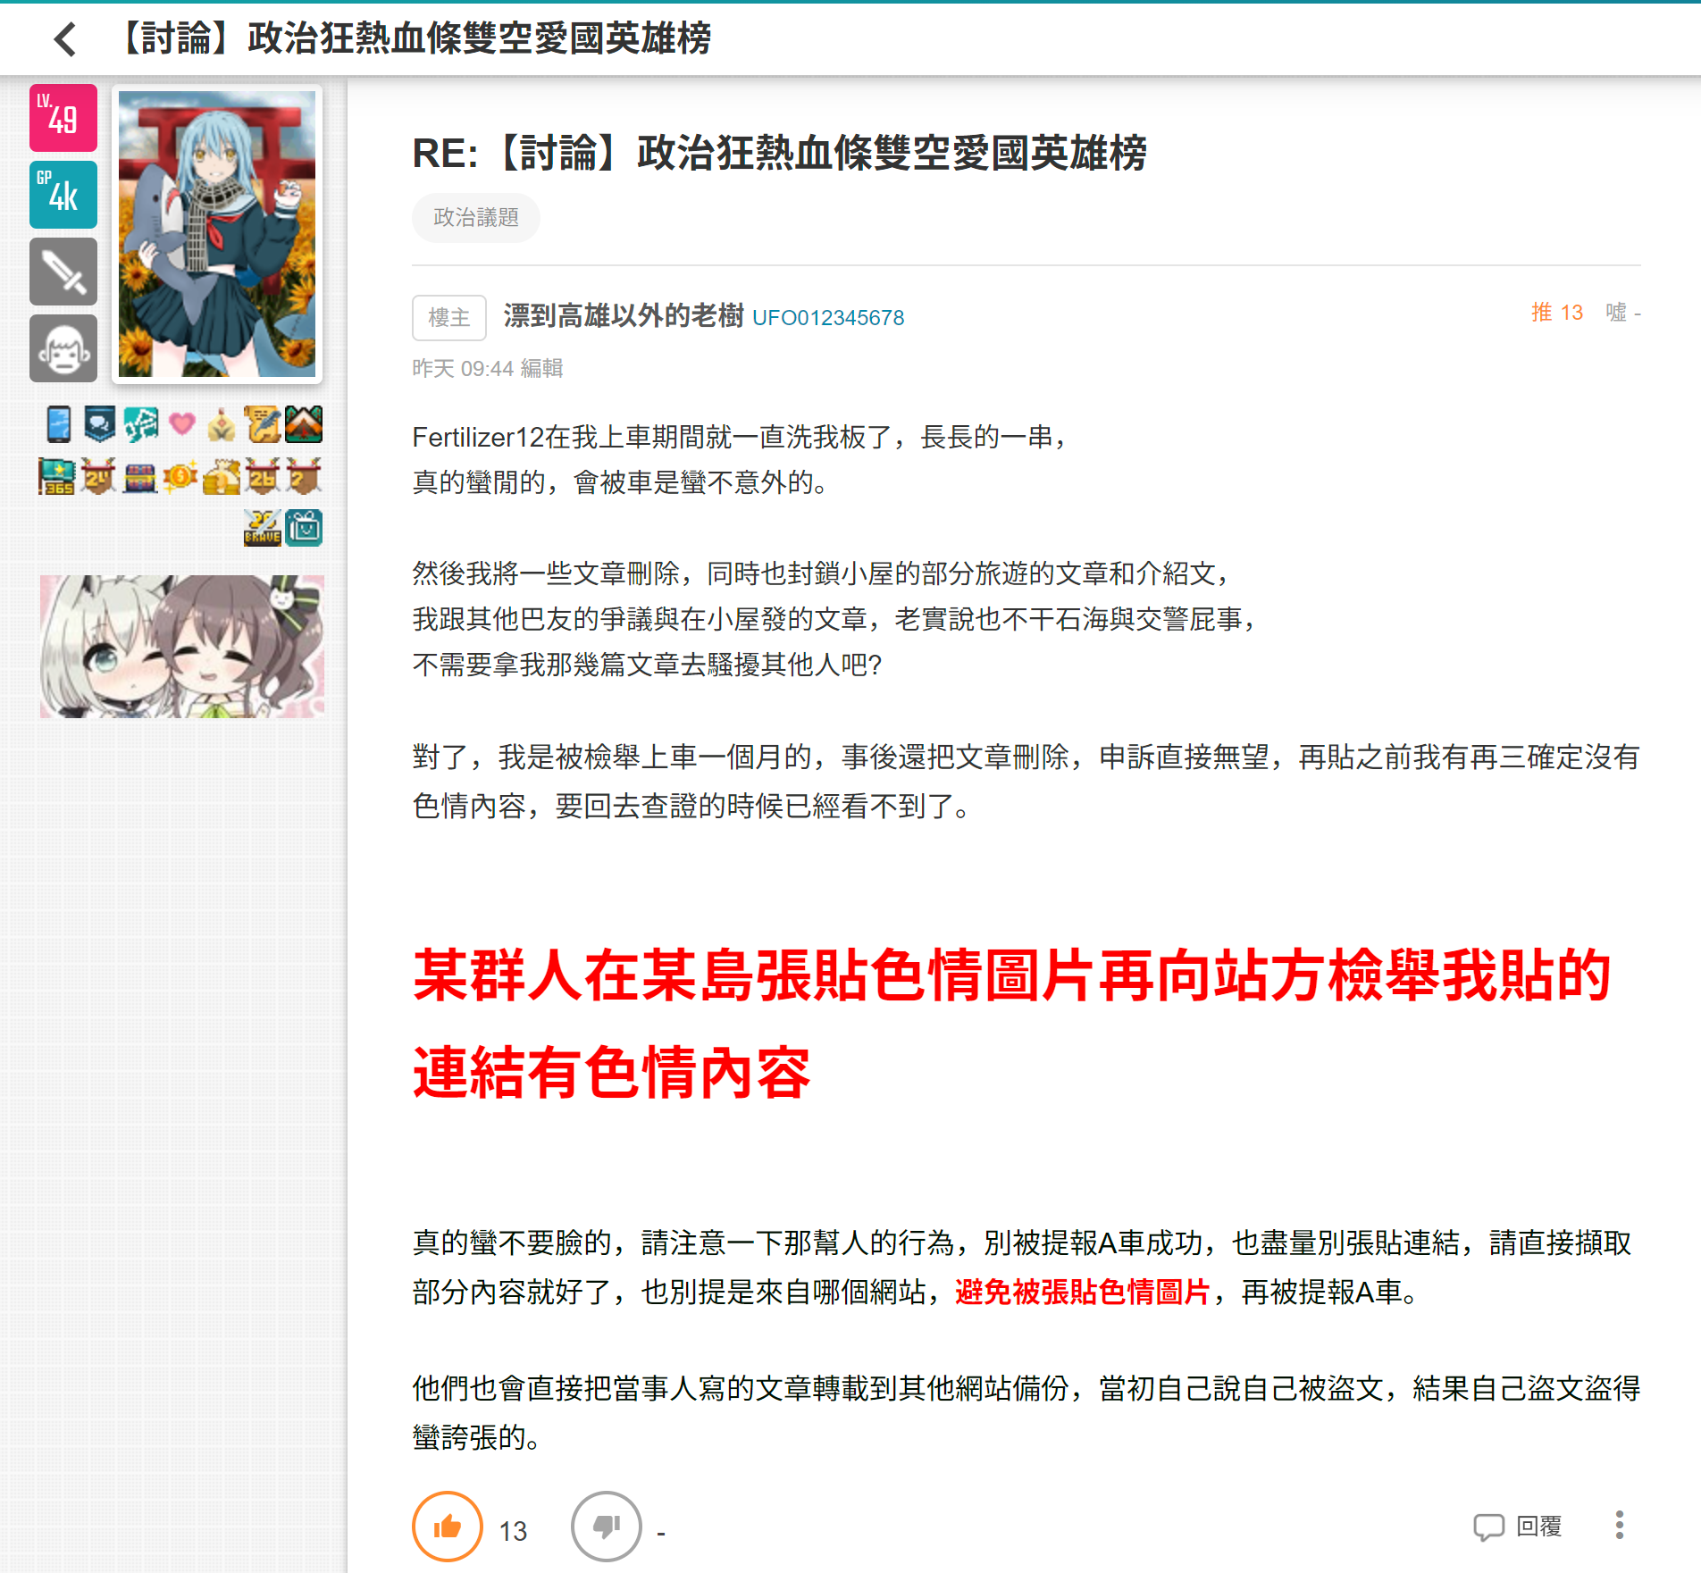Click the 噓 count in the header

(1622, 313)
